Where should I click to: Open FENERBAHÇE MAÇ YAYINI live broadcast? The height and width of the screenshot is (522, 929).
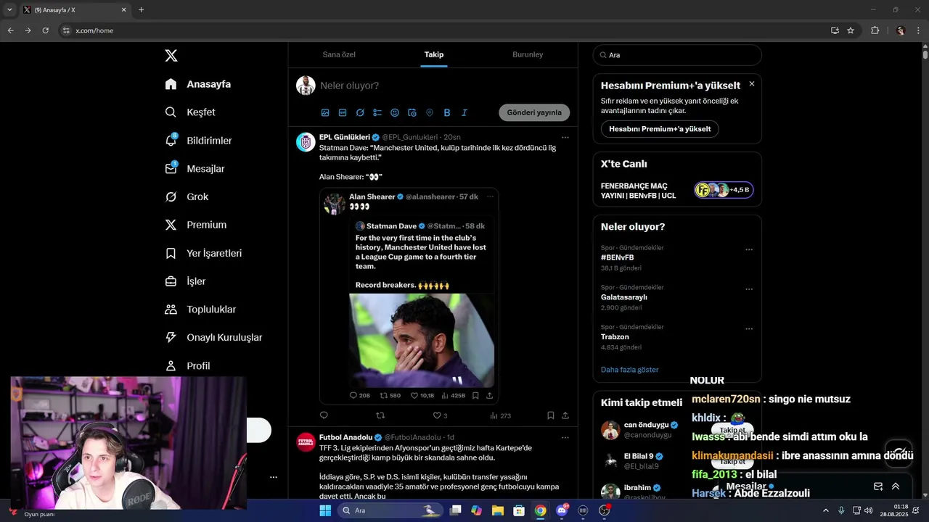[676, 191]
